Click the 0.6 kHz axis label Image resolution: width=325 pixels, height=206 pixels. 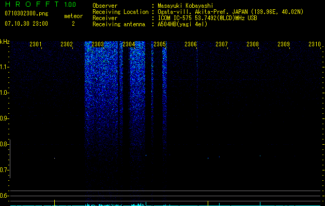[4, 196]
